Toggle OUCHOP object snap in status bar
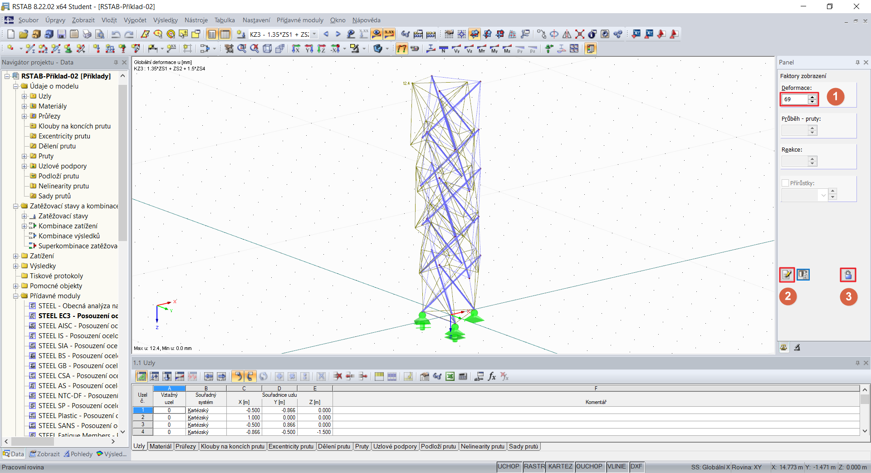The width and height of the screenshot is (871, 473). pos(589,467)
